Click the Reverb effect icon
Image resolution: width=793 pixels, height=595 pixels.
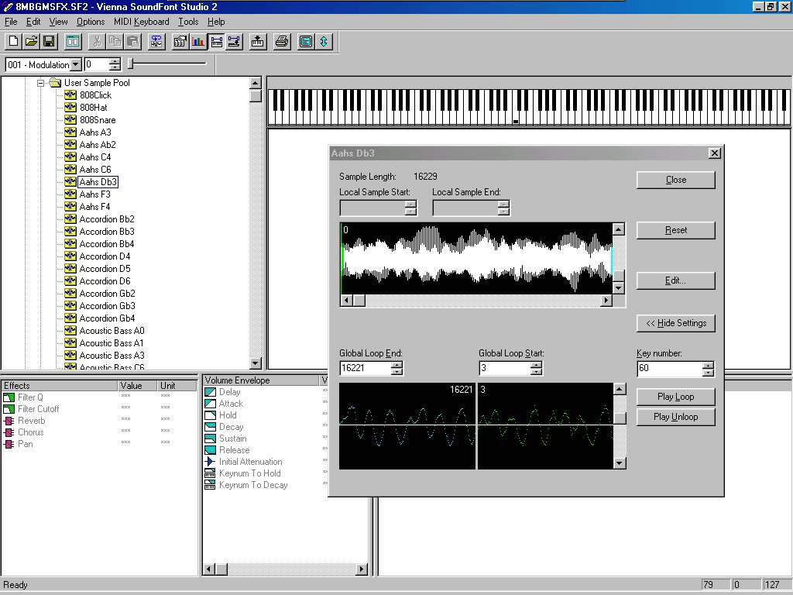pyautogui.click(x=9, y=421)
